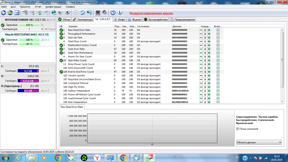Click the blue-framed disk panel toolbar icon
This screenshot has width=288, height=162.
coord(17,13)
